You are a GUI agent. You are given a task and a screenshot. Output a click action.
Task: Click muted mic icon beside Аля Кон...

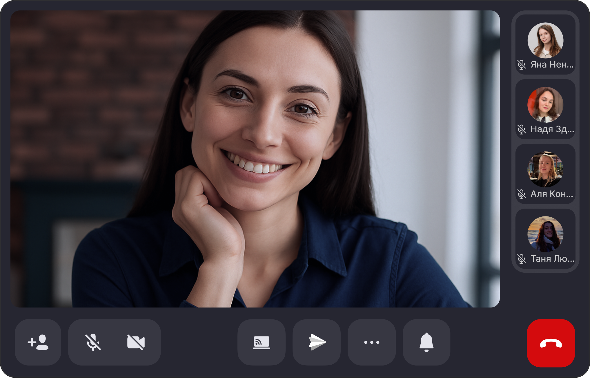(522, 194)
